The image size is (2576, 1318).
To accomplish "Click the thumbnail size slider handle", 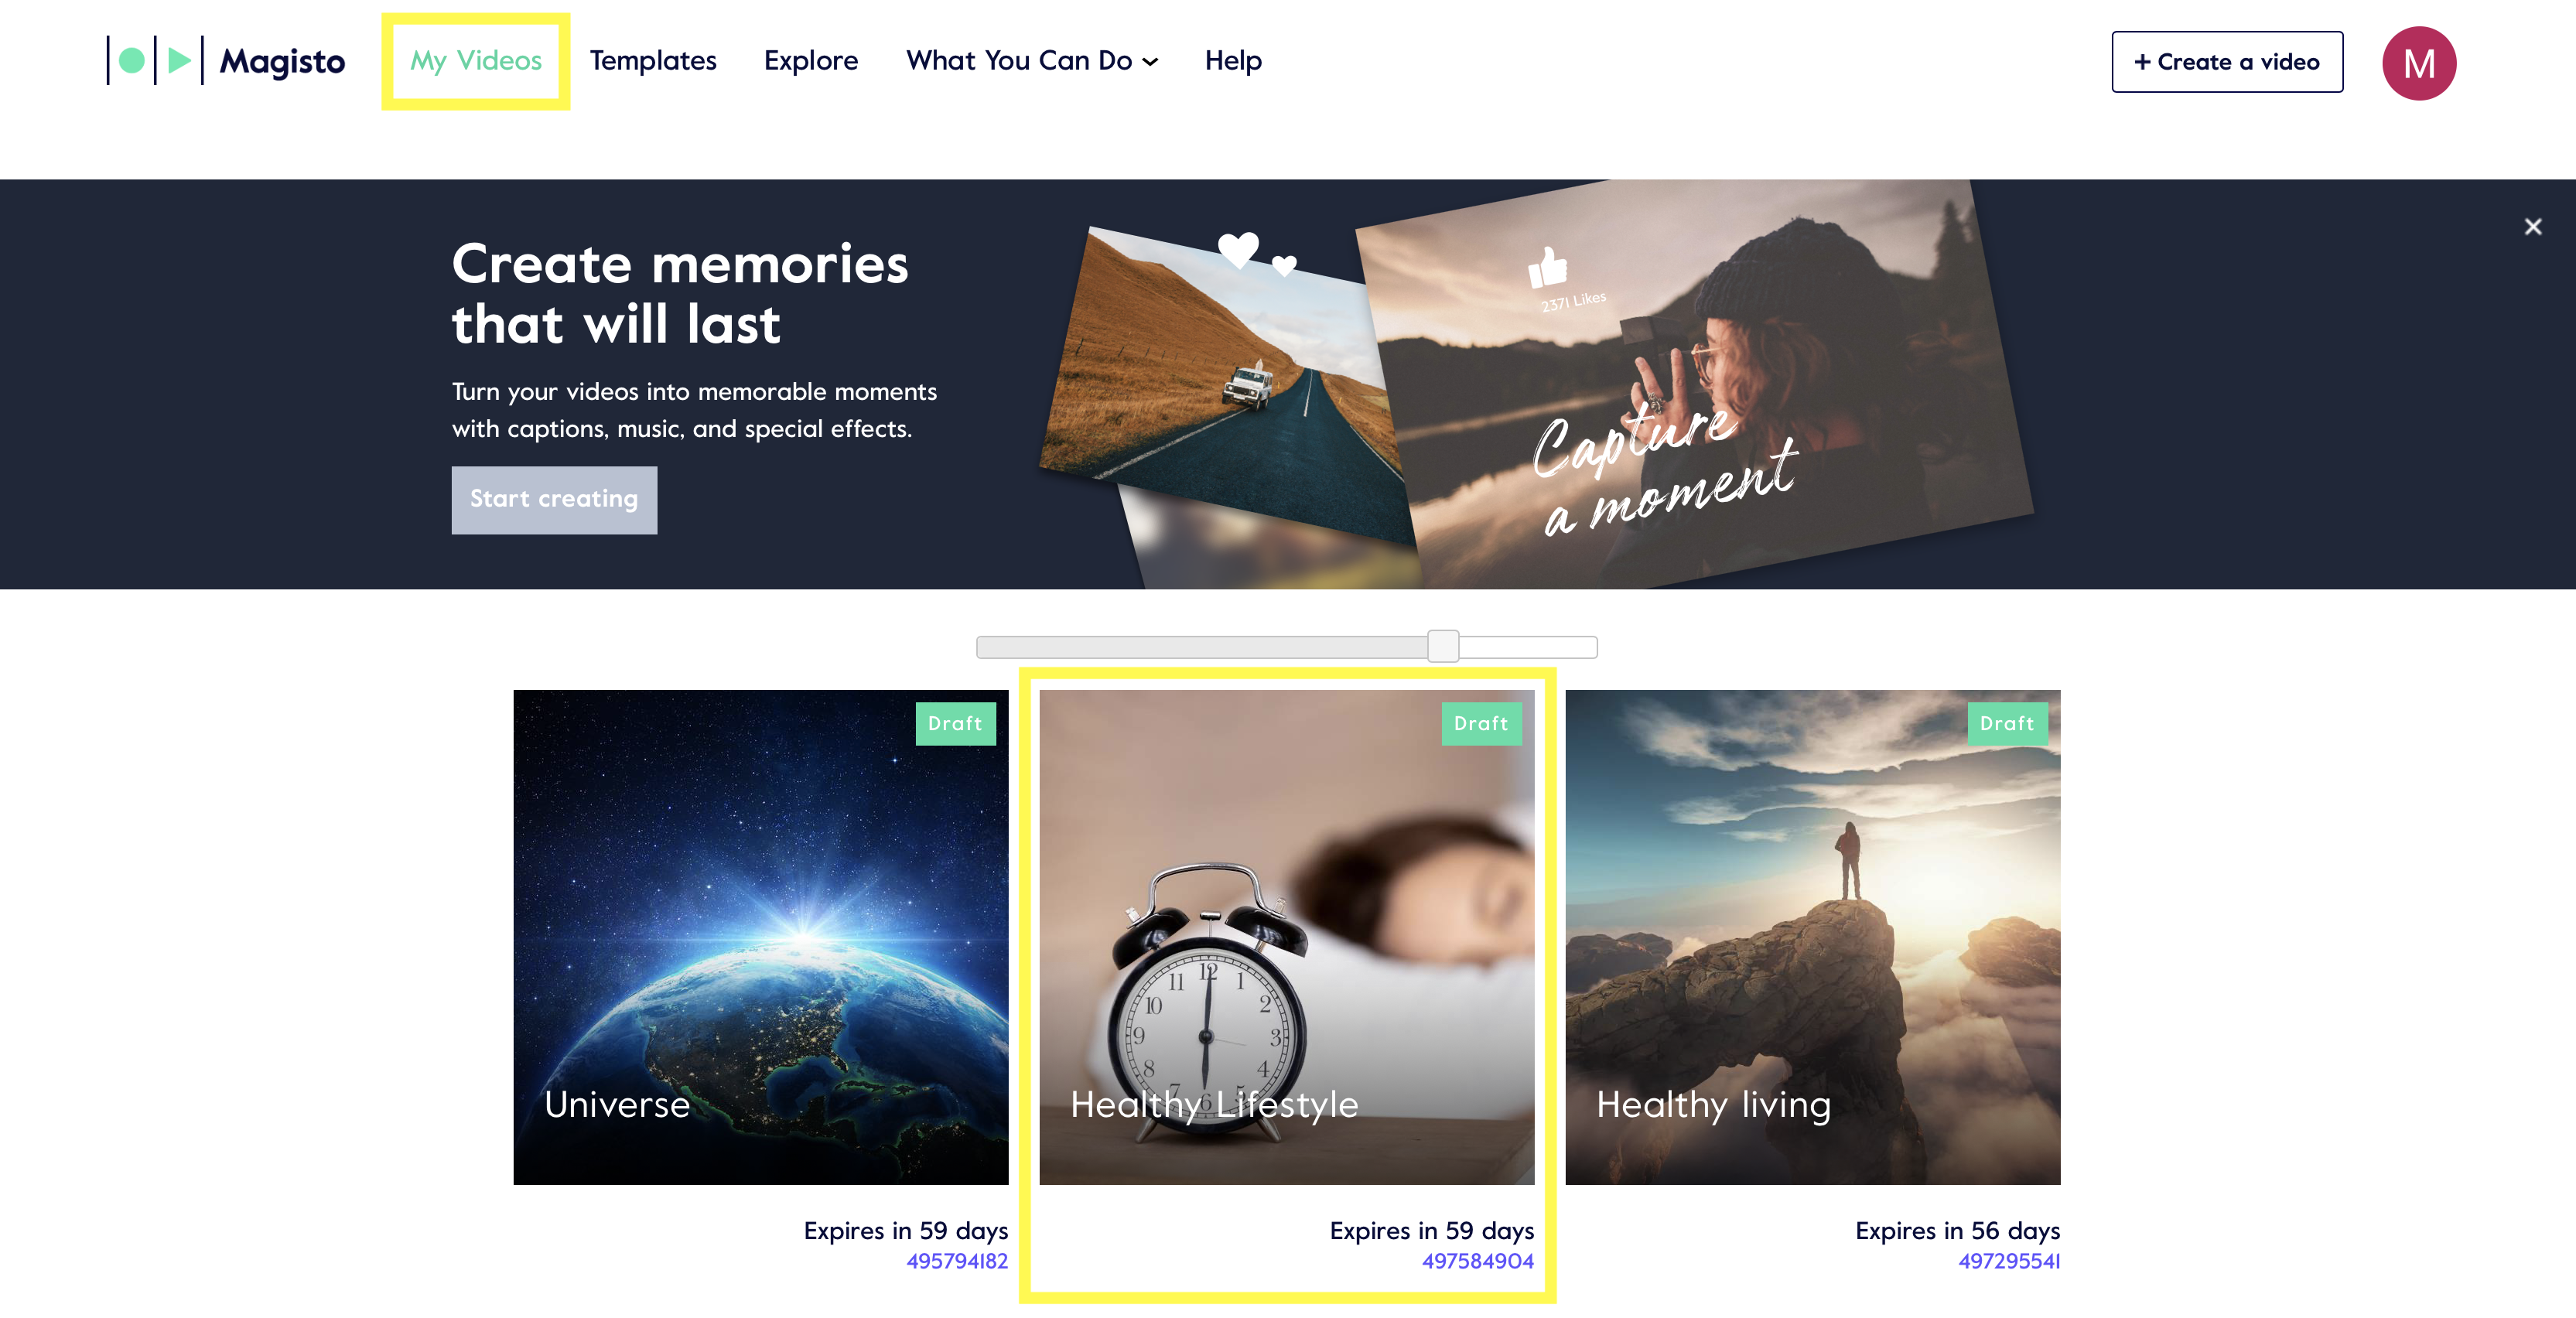I will tap(1442, 646).
